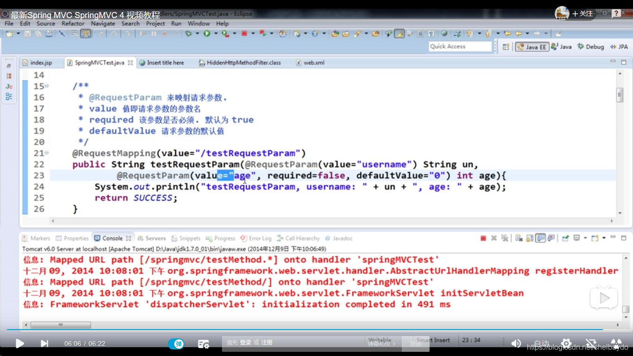Terminate the server with red stop icon
Viewport: 633px width, 356px height.
[x=483, y=238]
